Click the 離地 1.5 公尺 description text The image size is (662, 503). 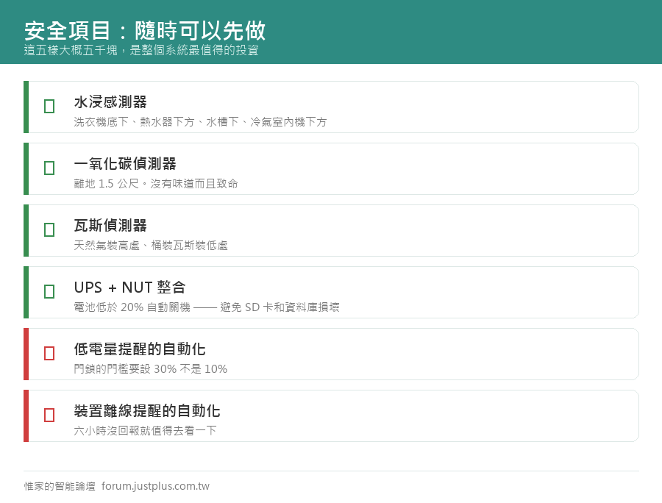(x=156, y=184)
